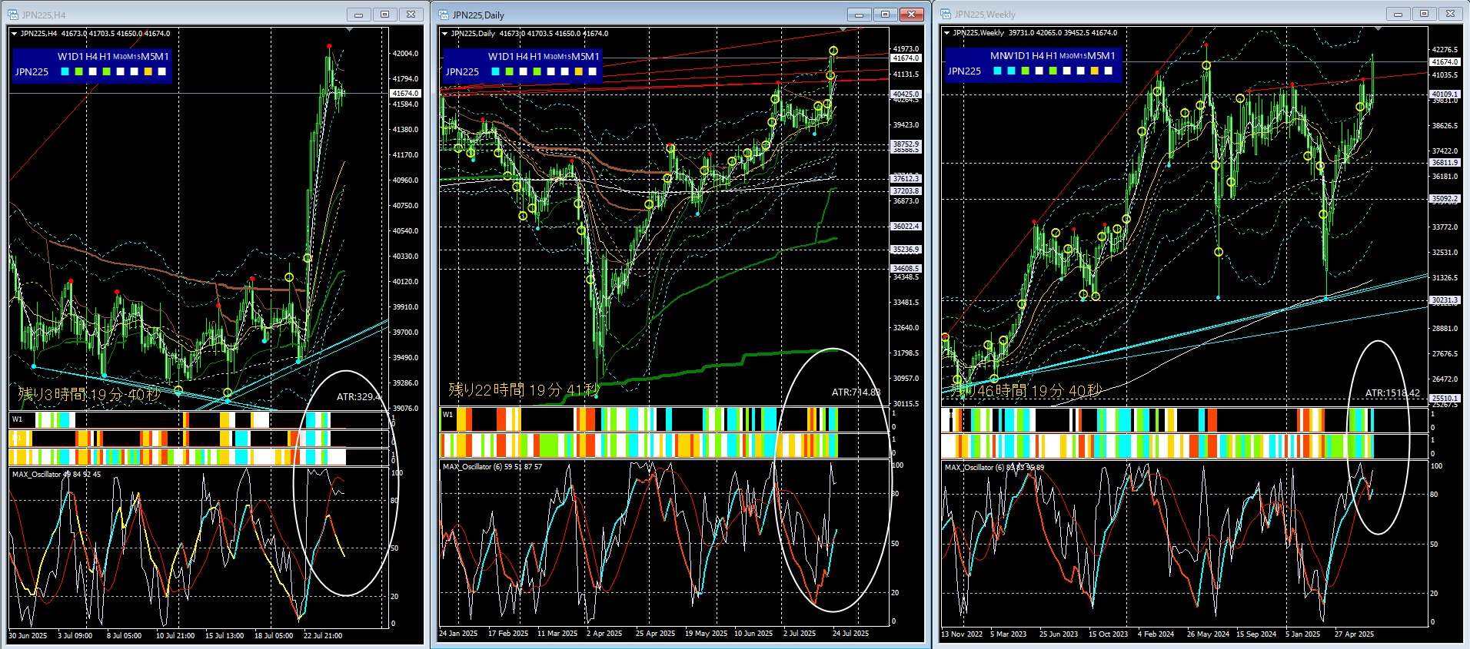Grab the chart shift marker in Daily chart
Screen dimensions: 1470x649
(843, 30)
